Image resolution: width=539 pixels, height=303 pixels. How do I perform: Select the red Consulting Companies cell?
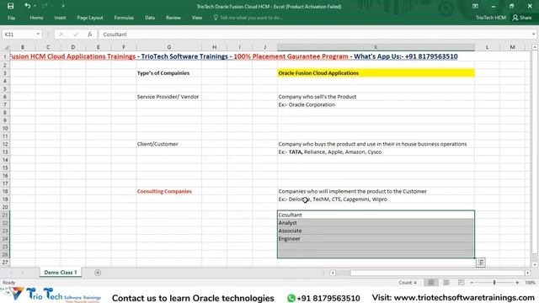point(168,191)
